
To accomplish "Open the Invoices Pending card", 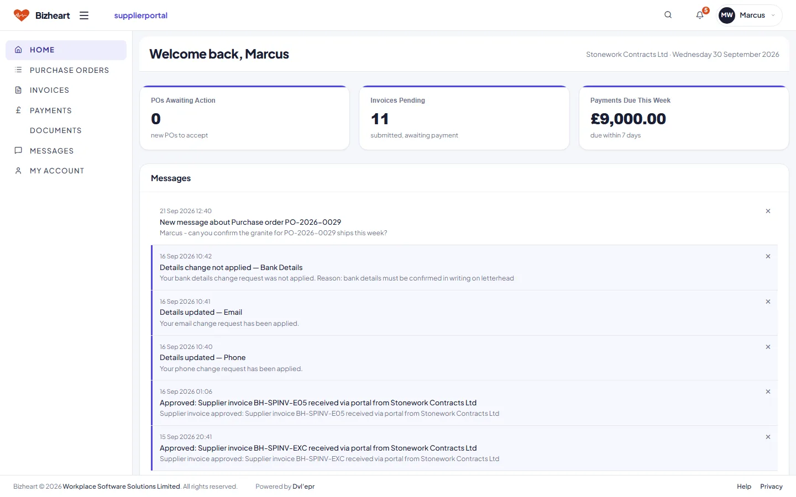I will click(464, 118).
